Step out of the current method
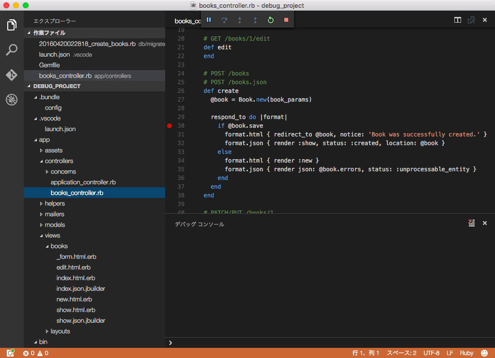Viewport: 495px width, 358px height. pos(255,20)
